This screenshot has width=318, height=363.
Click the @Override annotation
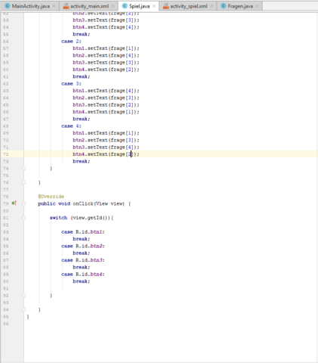[x=51, y=197]
